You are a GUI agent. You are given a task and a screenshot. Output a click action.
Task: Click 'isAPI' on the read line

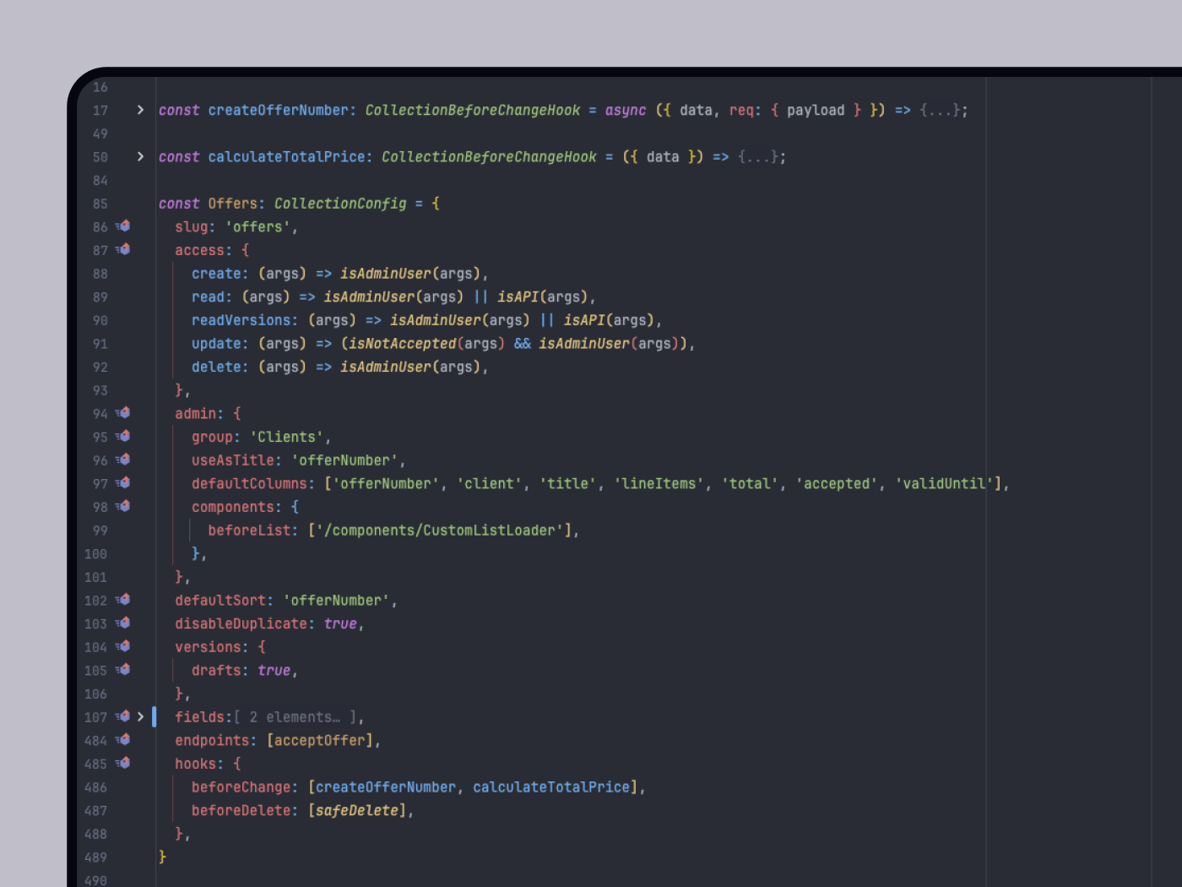tap(518, 297)
